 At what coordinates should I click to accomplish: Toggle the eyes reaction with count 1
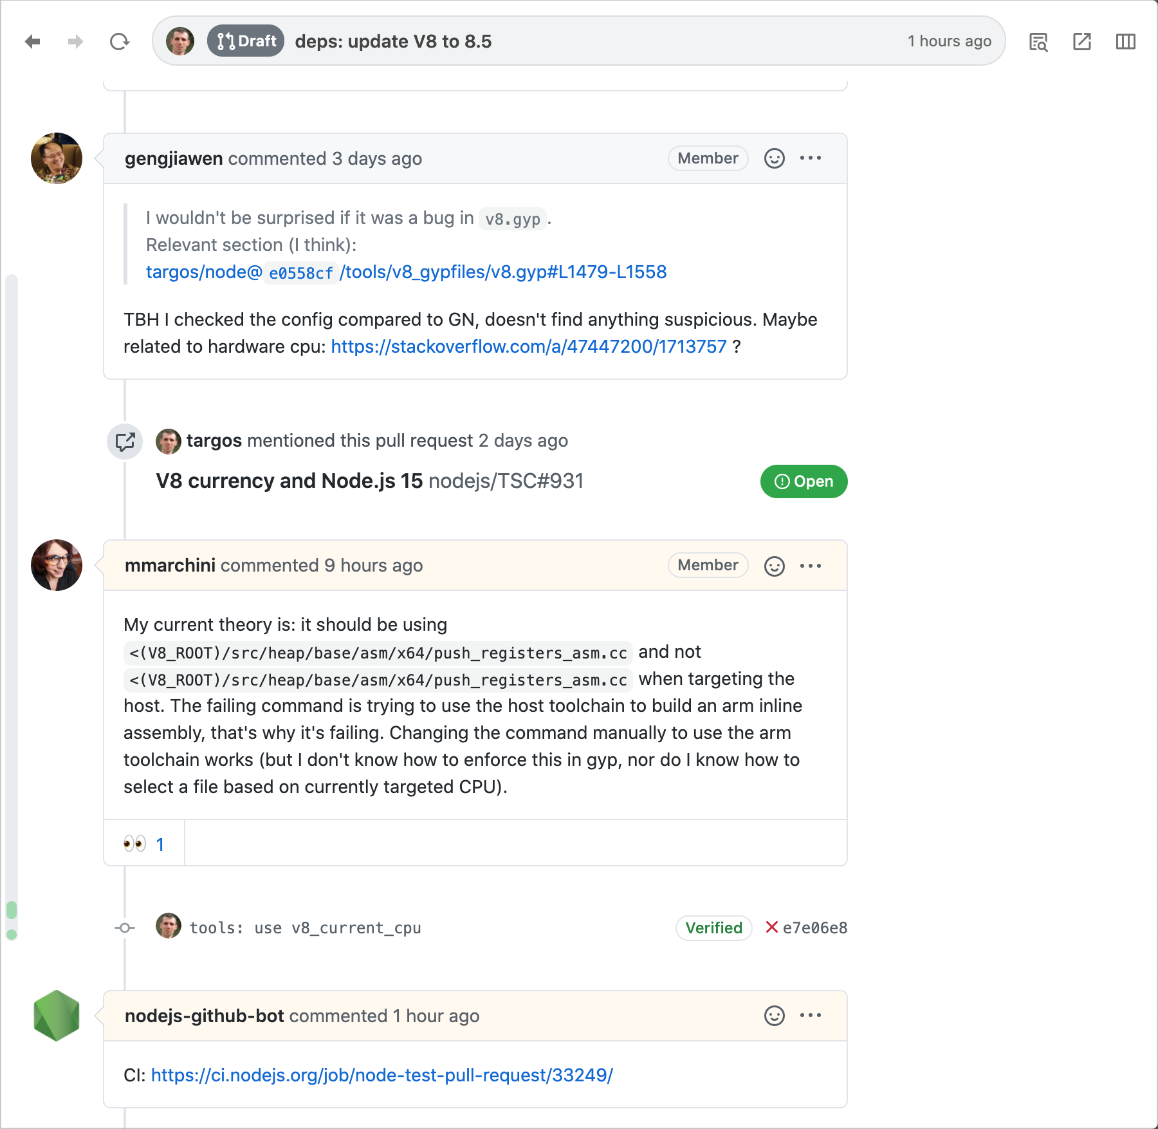(x=144, y=843)
